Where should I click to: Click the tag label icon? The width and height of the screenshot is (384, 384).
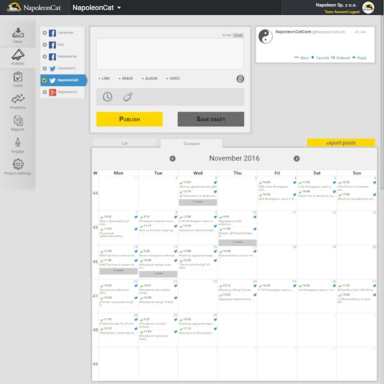click(x=128, y=97)
